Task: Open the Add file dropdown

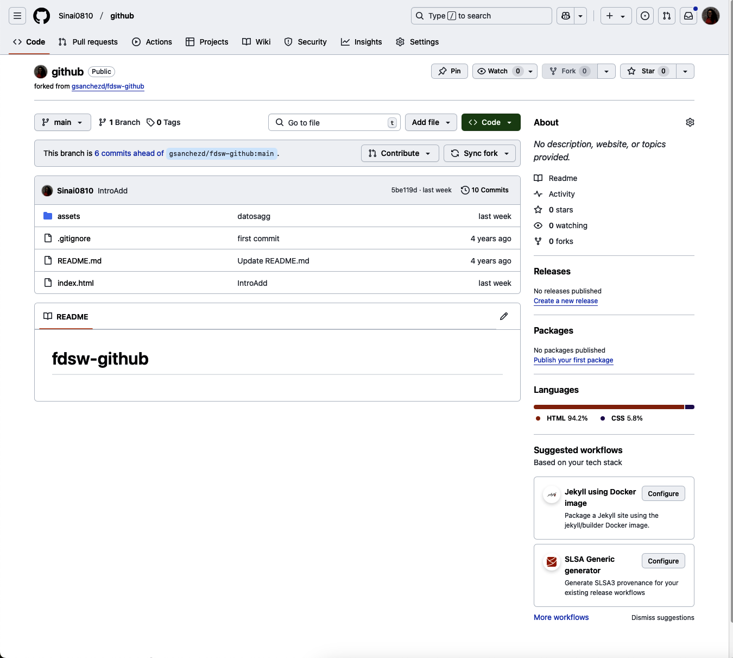Action: click(x=431, y=122)
